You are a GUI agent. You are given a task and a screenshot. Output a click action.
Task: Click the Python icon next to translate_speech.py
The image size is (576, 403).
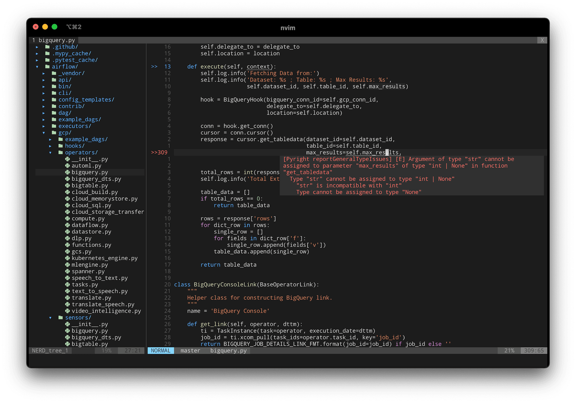(67, 304)
